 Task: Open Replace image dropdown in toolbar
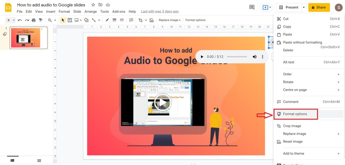[x=170, y=20]
